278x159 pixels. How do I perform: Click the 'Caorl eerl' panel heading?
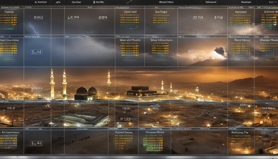(x=130, y=12)
